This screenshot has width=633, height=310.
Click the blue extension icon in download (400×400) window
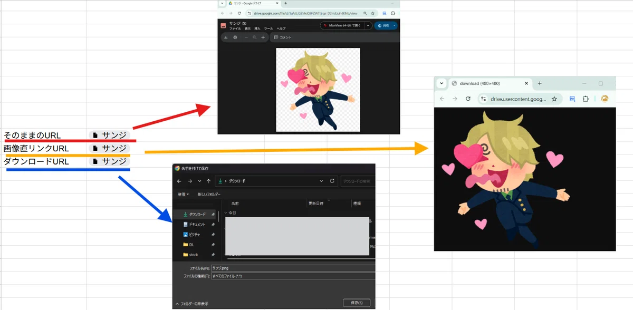[x=572, y=99]
